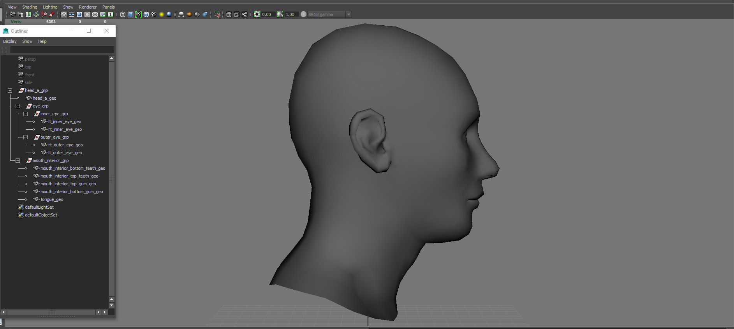The height and width of the screenshot is (329, 734).
Task: Click Outliner horizontal scrollbar left arrow
Action: (4, 312)
